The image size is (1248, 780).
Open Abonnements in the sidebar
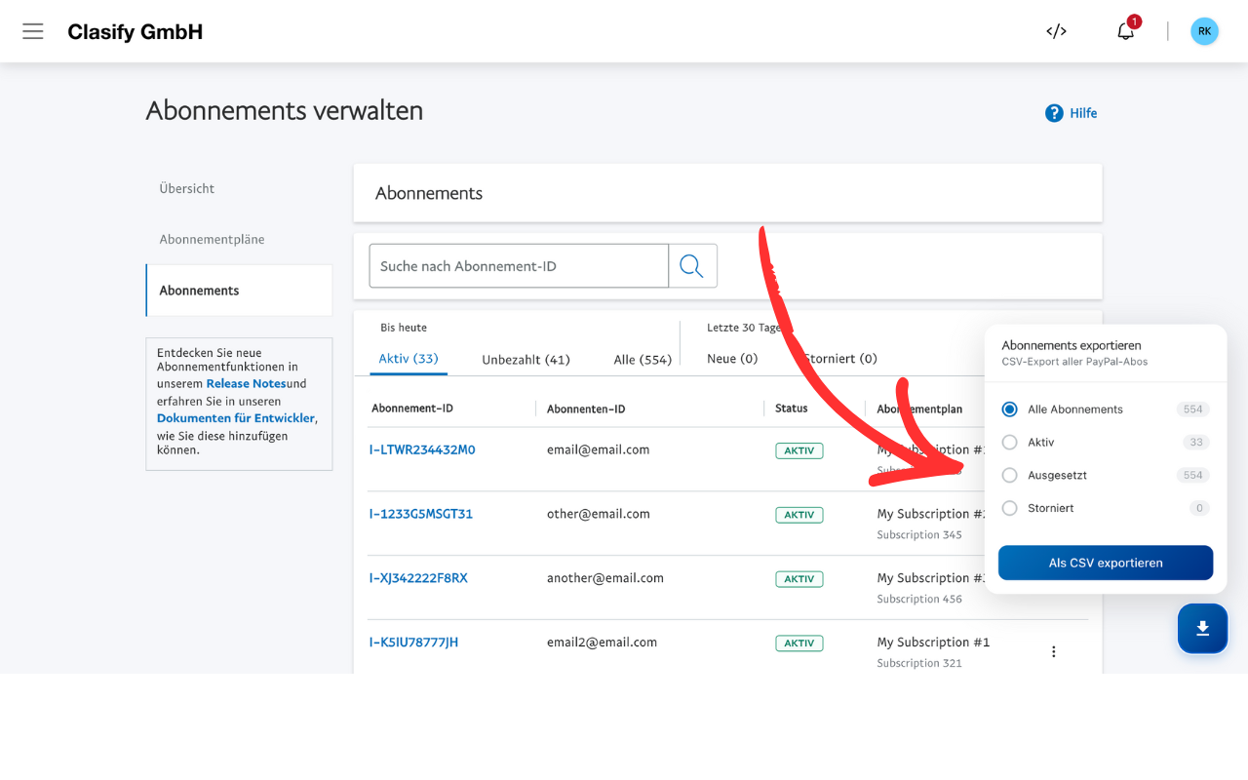240,291
